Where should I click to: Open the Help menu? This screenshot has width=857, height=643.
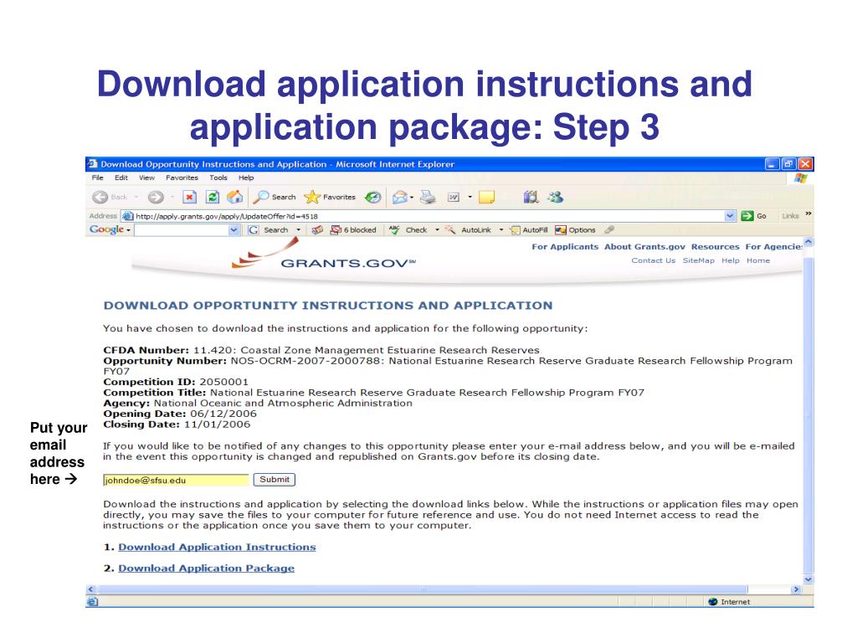(x=246, y=177)
